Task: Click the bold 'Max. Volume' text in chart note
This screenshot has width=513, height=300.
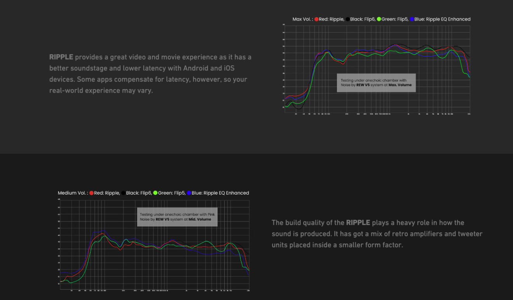Action: 400,85
